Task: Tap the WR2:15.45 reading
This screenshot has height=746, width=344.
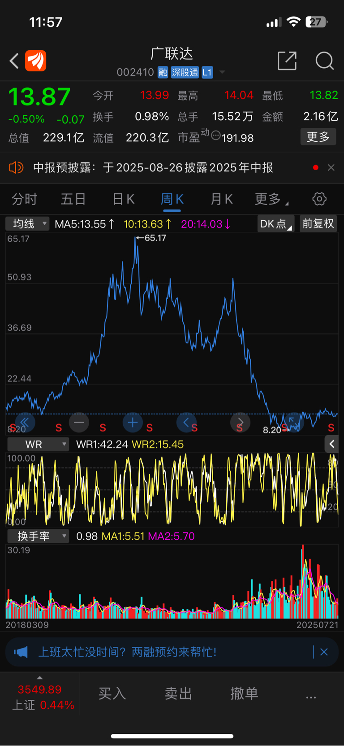Action: coord(158,445)
